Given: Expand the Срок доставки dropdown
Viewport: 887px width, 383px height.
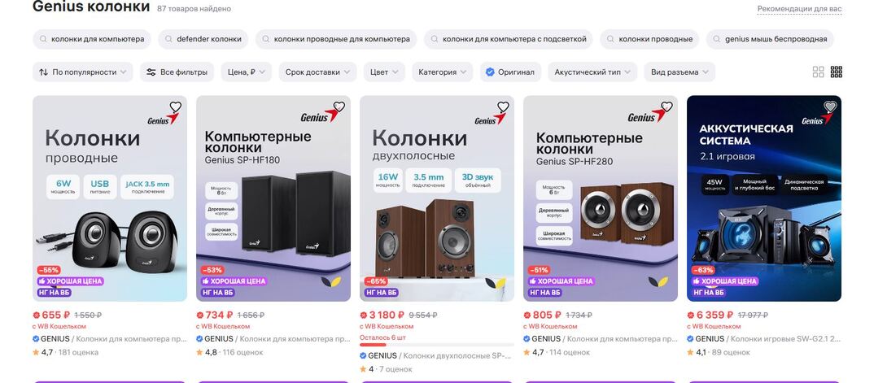Looking at the screenshot, I should 317,72.
